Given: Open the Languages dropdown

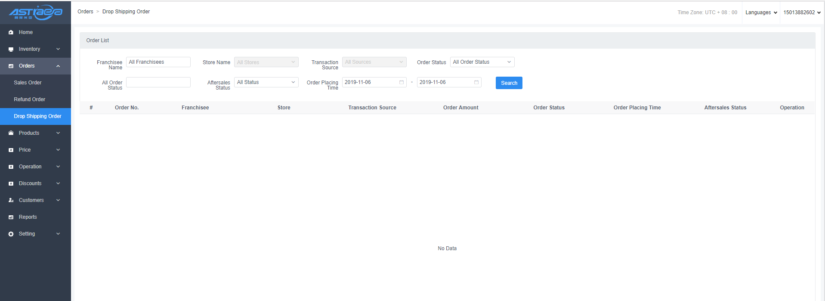Looking at the screenshot, I should click(761, 12).
